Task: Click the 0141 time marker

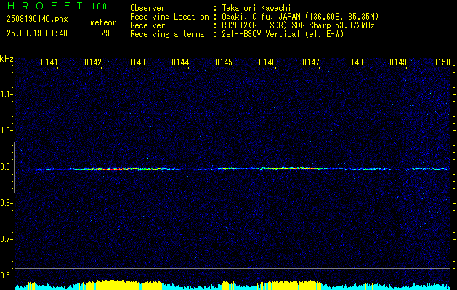Action: (49, 62)
